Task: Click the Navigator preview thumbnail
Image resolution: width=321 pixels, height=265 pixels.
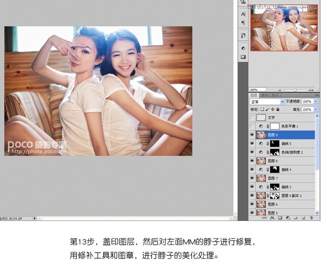Action: click(284, 28)
